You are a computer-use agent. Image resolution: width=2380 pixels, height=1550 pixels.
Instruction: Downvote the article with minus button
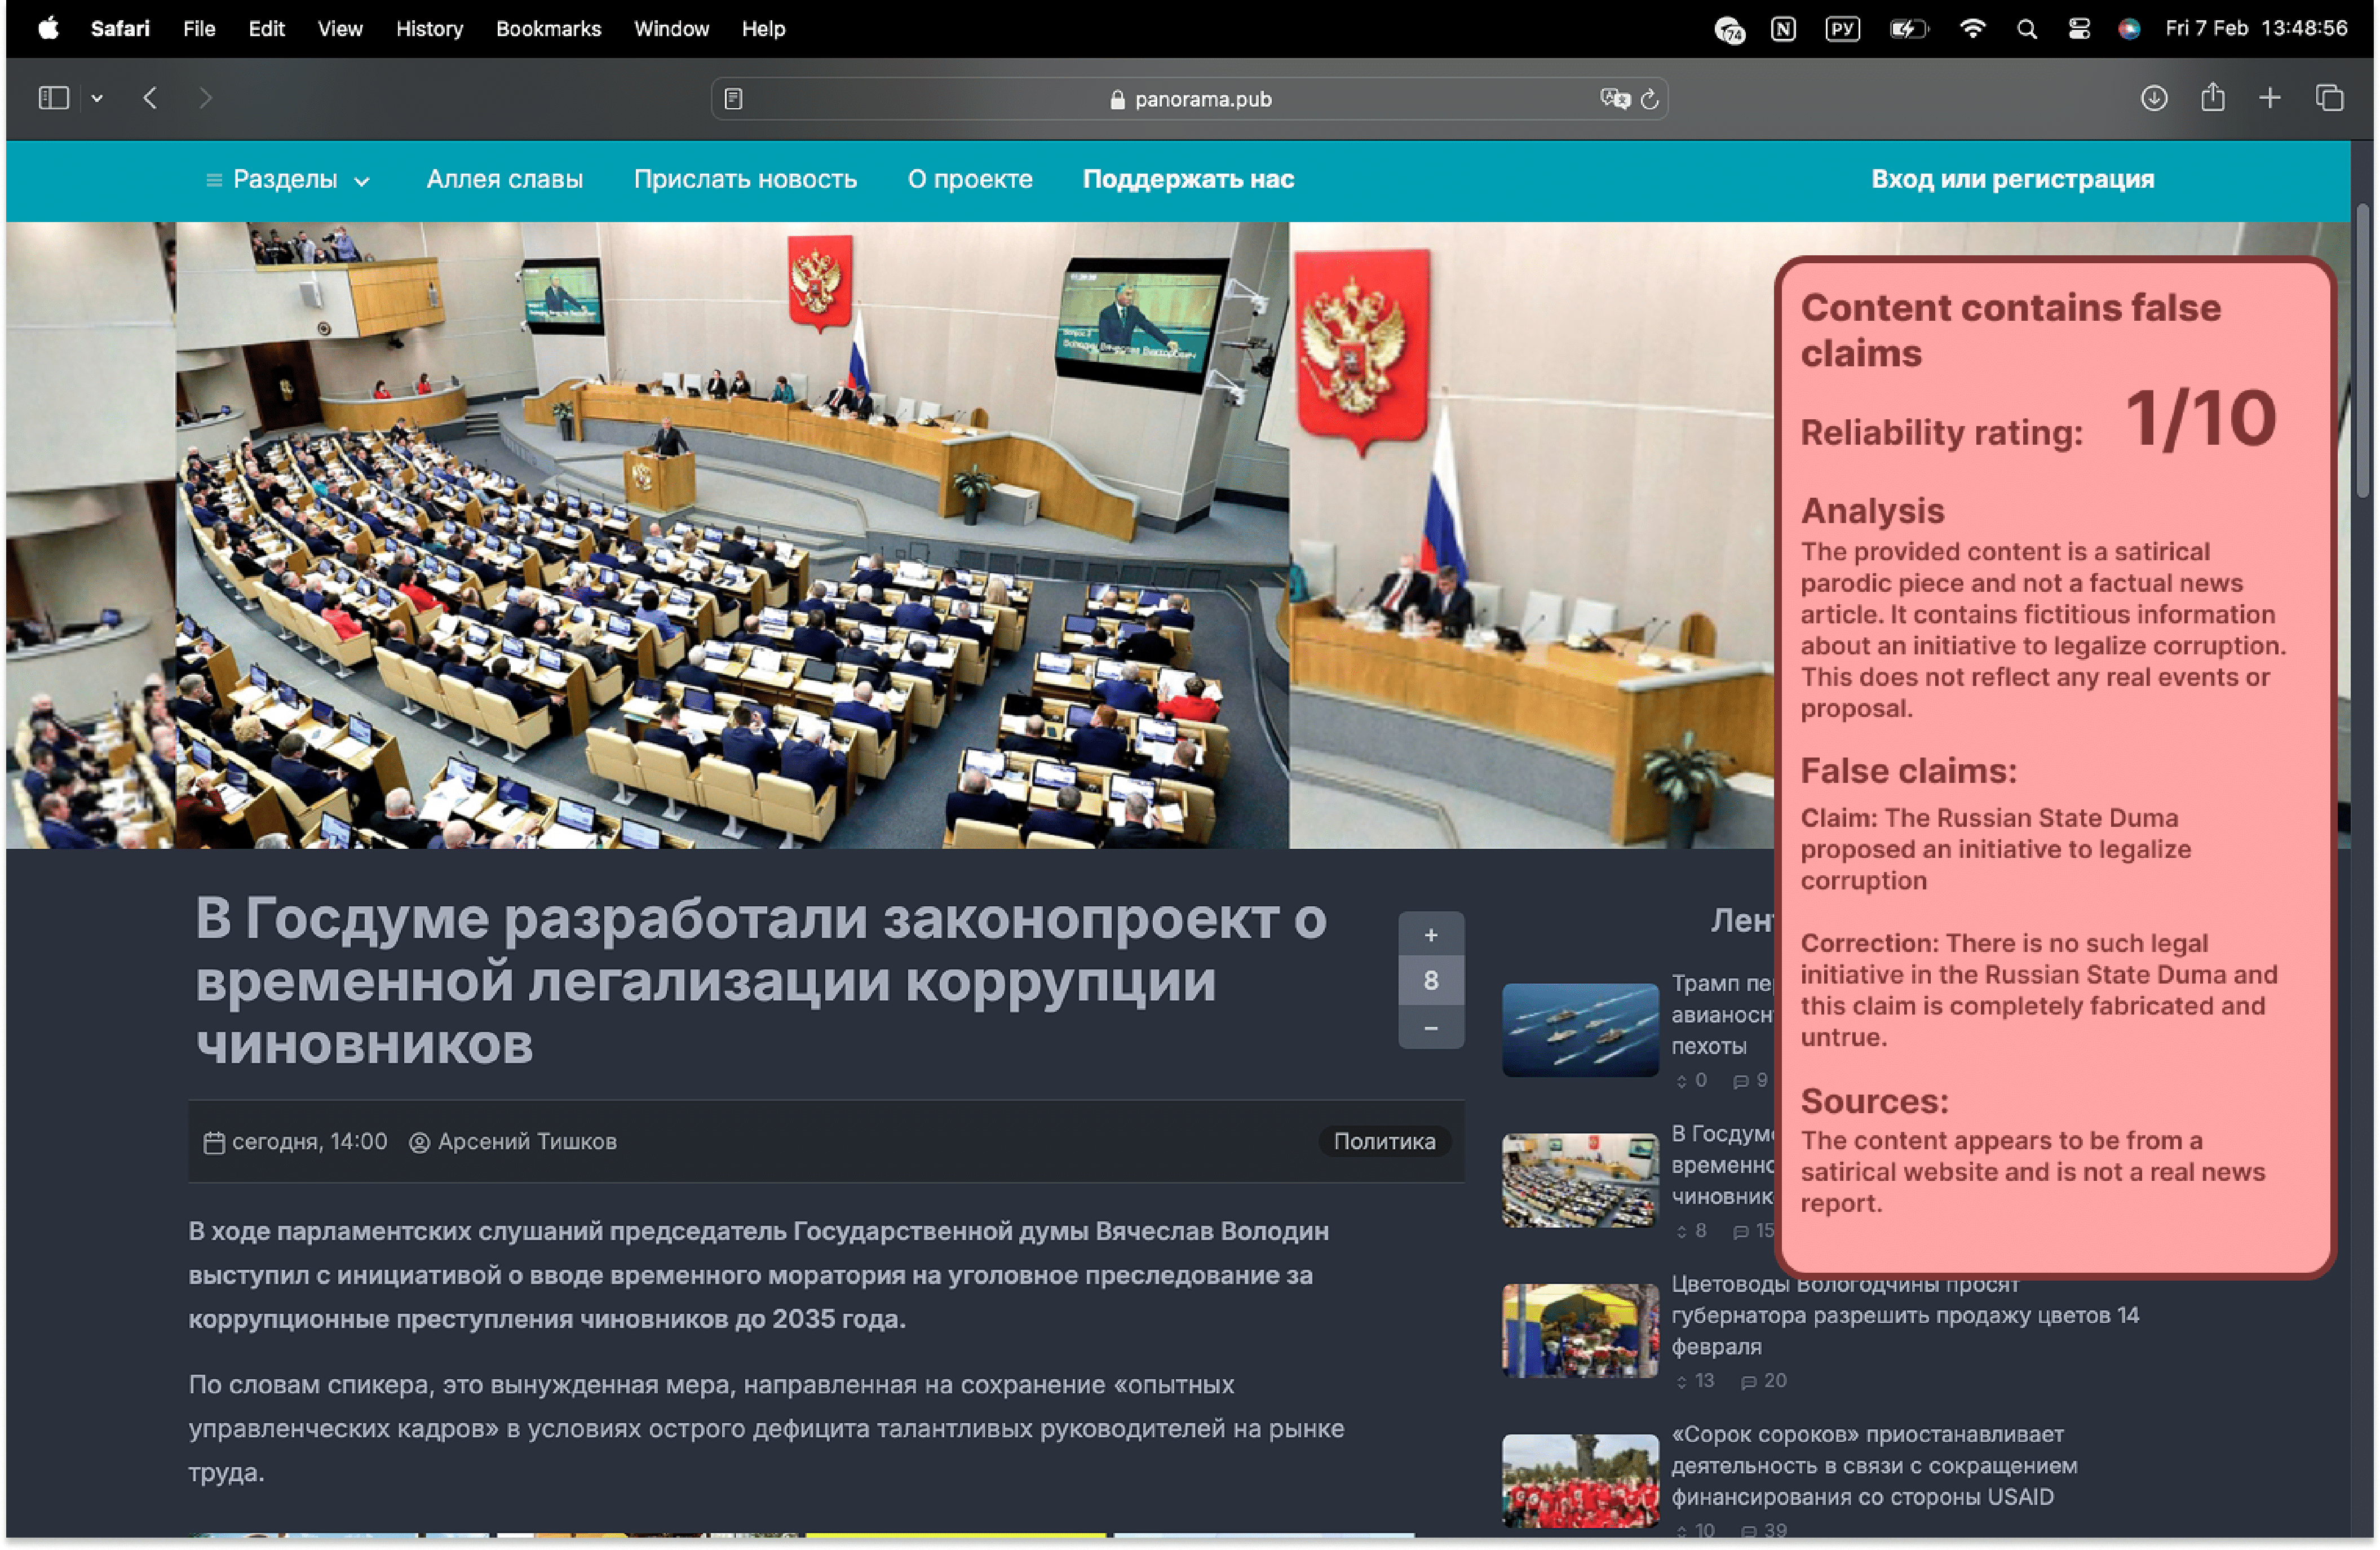click(x=1430, y=1028)
